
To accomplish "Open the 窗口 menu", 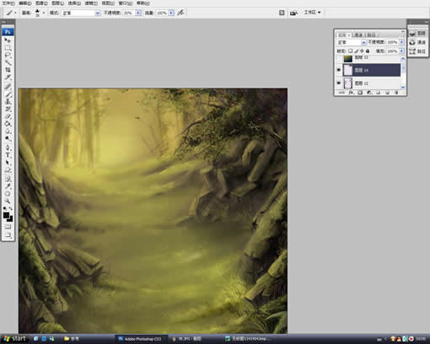I will 126,3.
